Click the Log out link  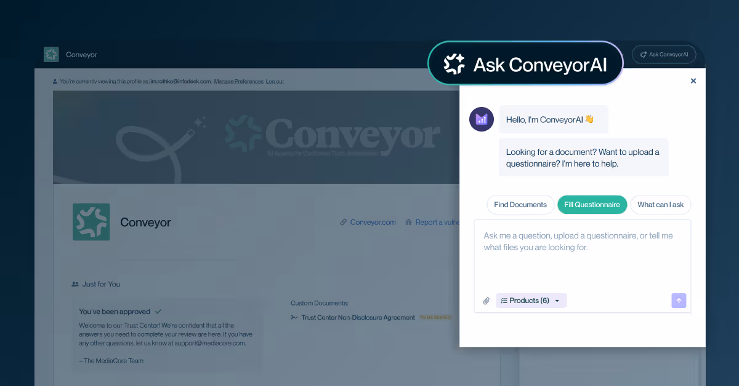[x=275, y=81]
